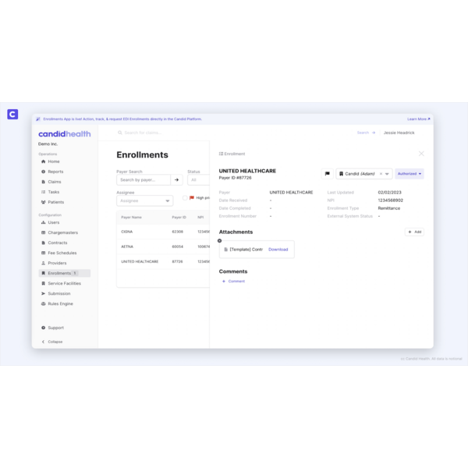Navigate to Patients

tap(55, 202)
